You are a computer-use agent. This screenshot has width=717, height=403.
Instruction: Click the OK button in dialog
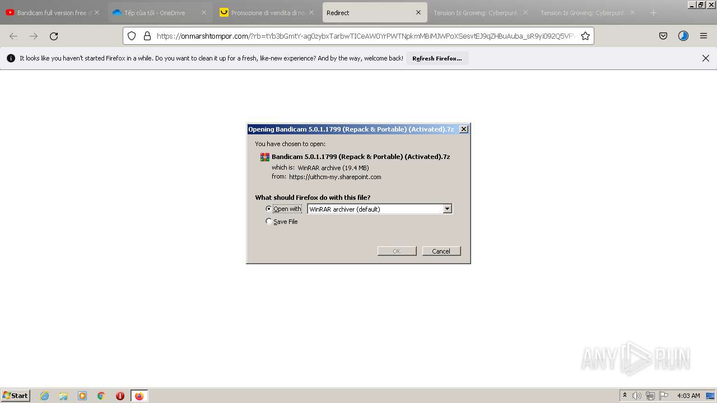[397, 251]
